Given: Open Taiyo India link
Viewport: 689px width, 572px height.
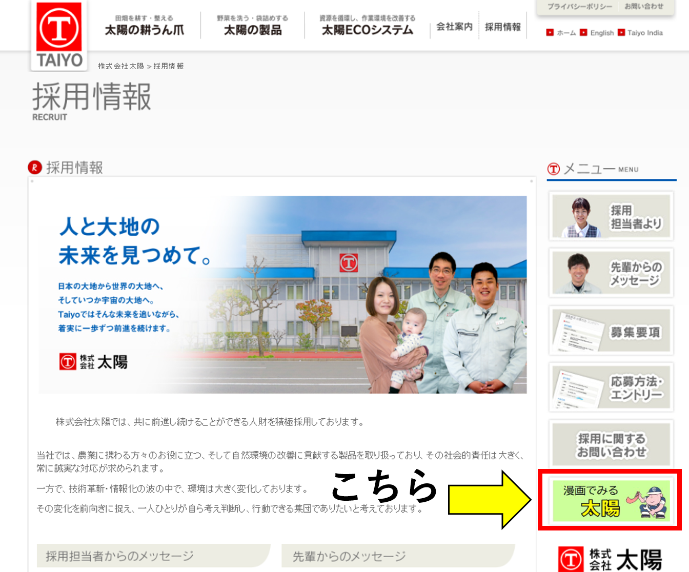Looking at the screenshot, I should tap(645, 33).
